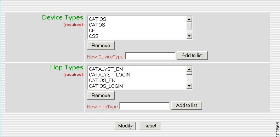Click the Device Types scrollbar thumb
The height and width of the screenshot is (137, 280).
189,25
